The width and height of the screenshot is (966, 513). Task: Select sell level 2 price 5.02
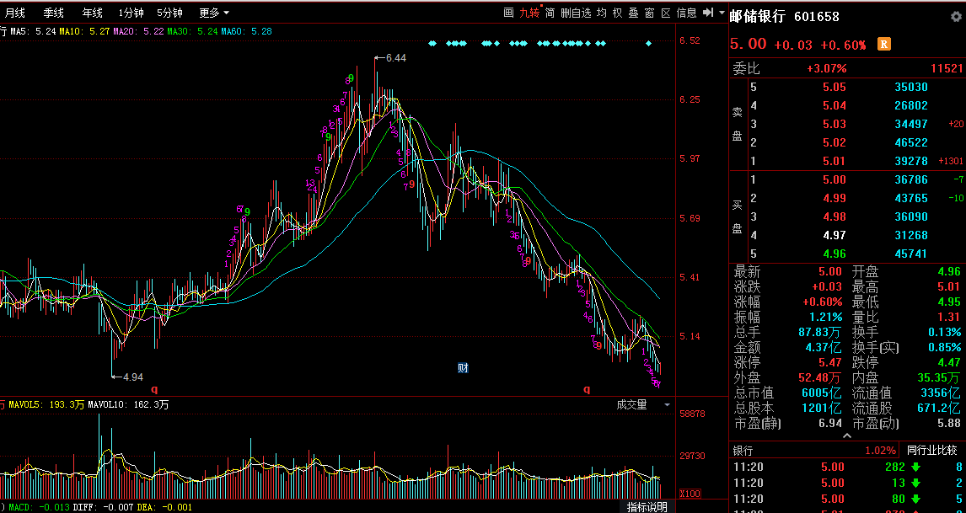(835, 142)
